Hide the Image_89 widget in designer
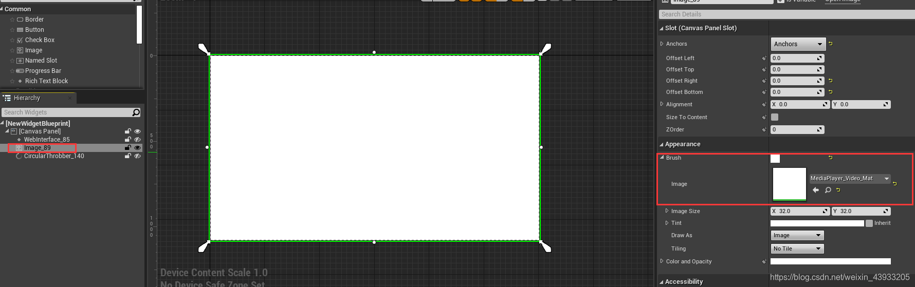This screenshot has width=915, height=287. point(137,148)
